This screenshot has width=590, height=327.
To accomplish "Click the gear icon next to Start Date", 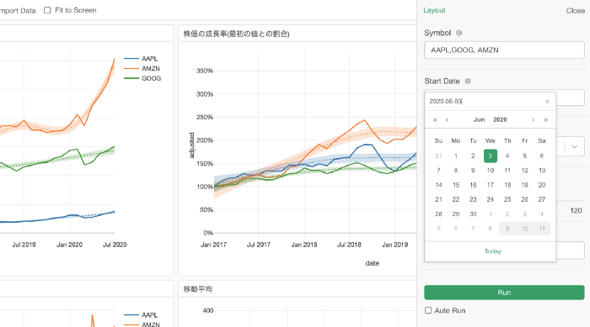I will [468, 81].
